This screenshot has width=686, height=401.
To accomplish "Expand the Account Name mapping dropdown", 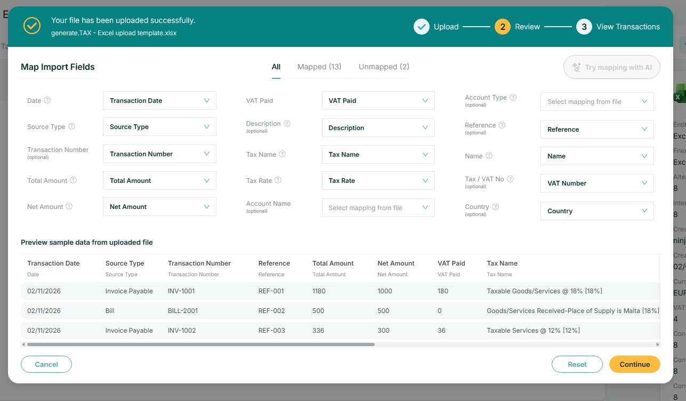I will [378, 208].
